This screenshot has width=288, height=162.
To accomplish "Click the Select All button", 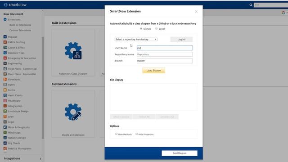I will point(144,117).
